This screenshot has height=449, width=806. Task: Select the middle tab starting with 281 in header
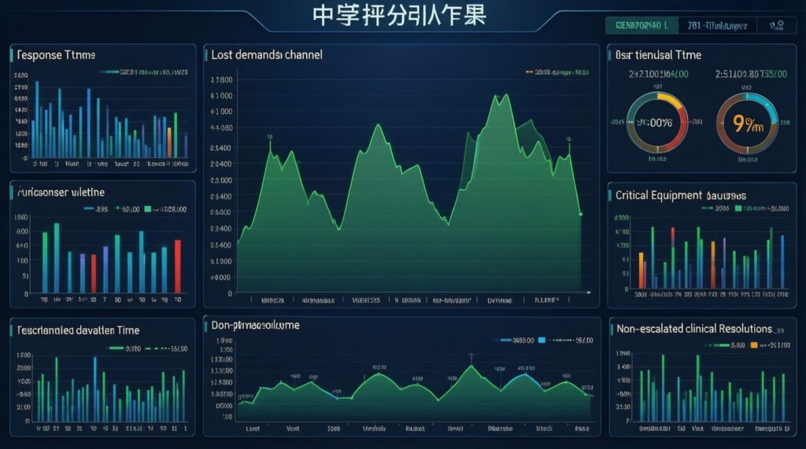coord(717,26)
